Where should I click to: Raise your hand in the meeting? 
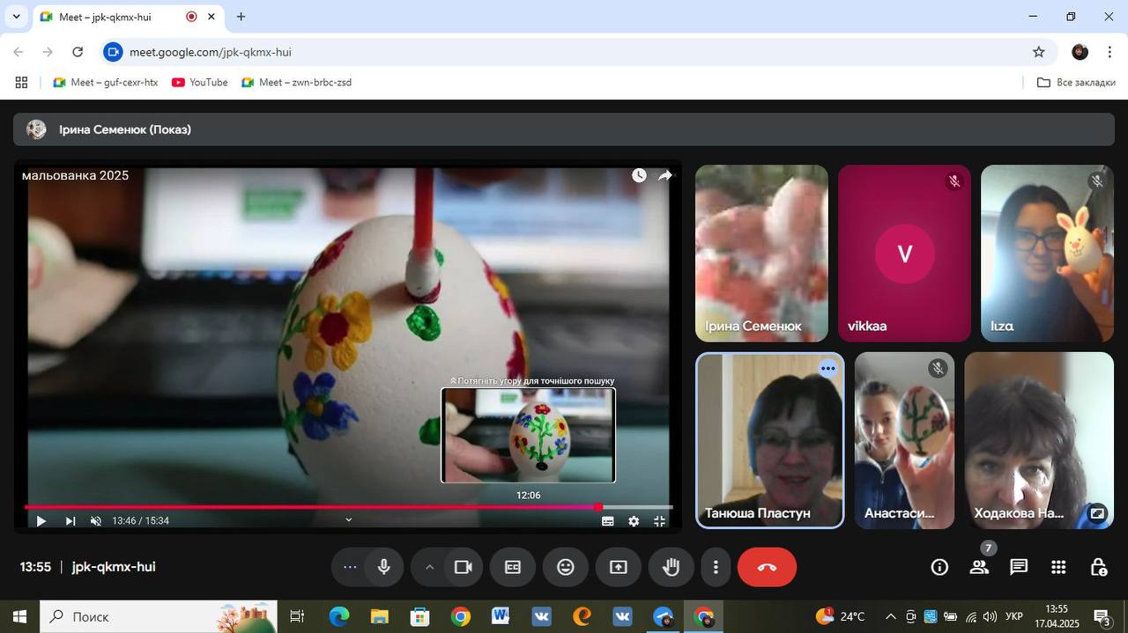pyautogui.click(x=671, y=567)
